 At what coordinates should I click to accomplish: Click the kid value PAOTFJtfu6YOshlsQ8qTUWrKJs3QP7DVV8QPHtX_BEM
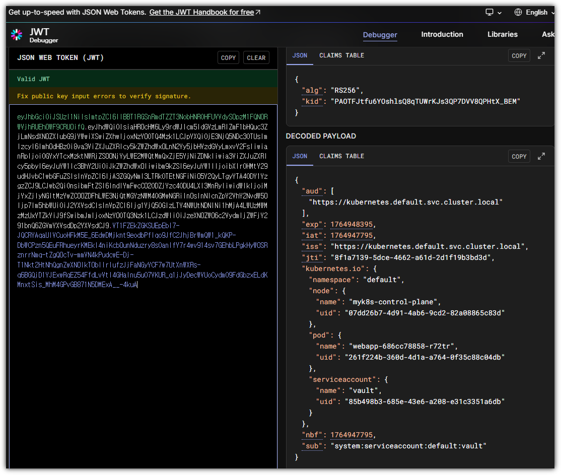click(426, 101)
